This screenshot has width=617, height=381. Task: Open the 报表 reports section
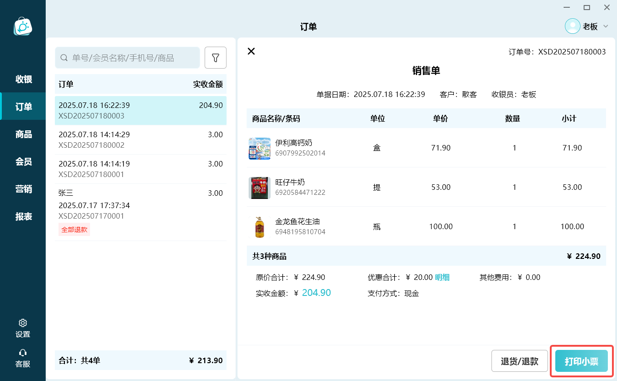[x=23, y=216]
